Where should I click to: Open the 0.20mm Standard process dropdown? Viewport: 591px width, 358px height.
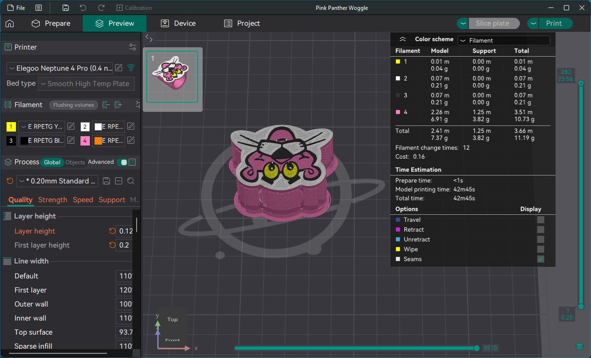[58, 181]
